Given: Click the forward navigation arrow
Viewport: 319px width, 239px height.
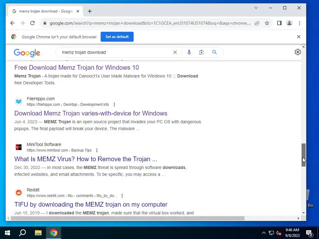Looking at the screenshot, I should coord(22,23).
